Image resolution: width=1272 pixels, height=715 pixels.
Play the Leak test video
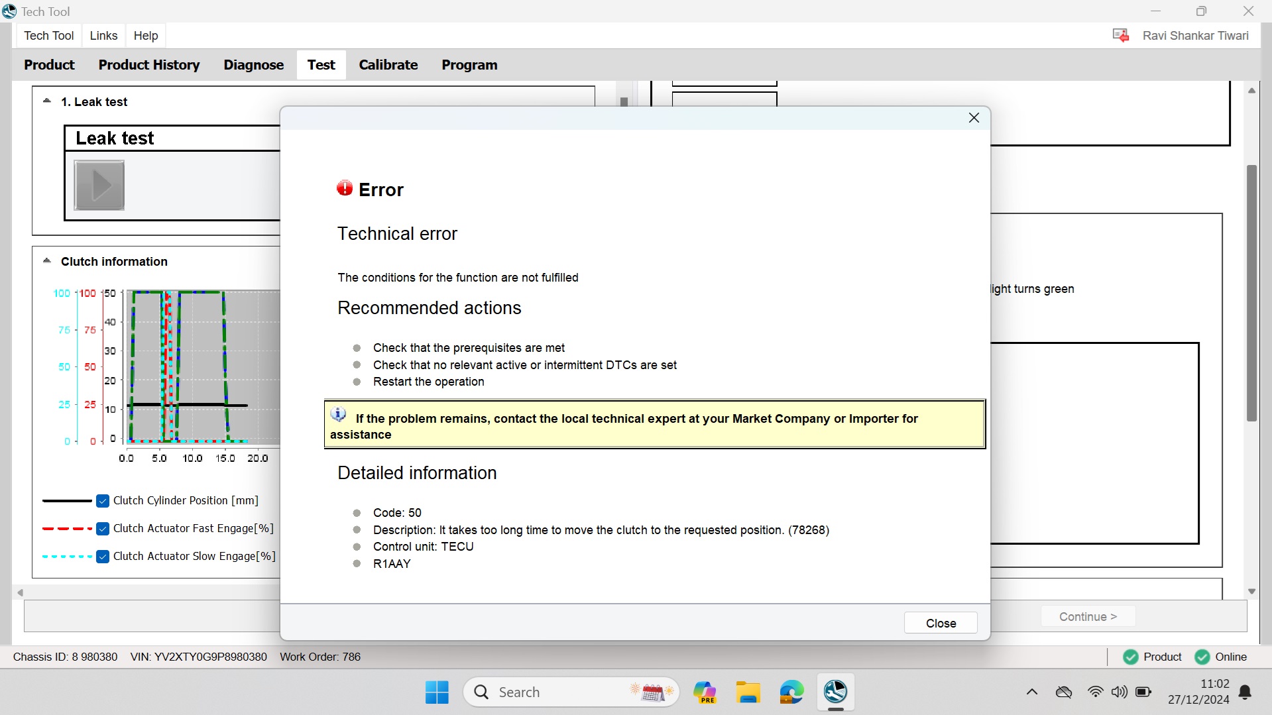coord(99,186)
